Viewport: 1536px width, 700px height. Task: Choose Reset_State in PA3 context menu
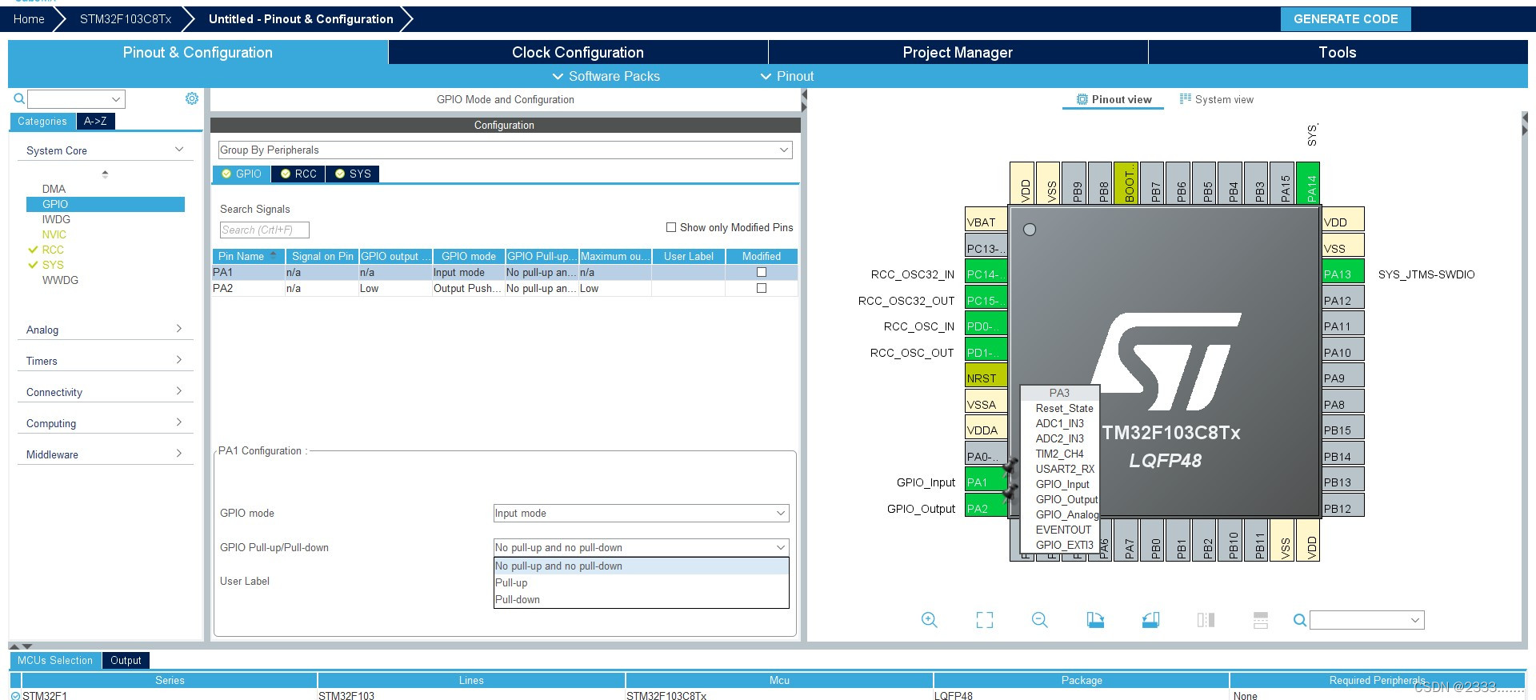click(x=1064, y=408)
